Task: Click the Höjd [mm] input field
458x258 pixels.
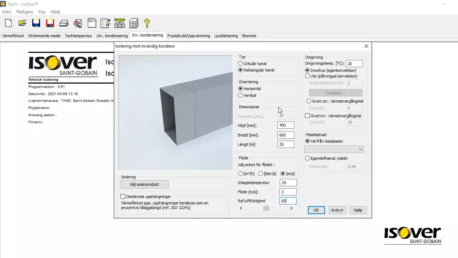Action: [x=286, y=125]
